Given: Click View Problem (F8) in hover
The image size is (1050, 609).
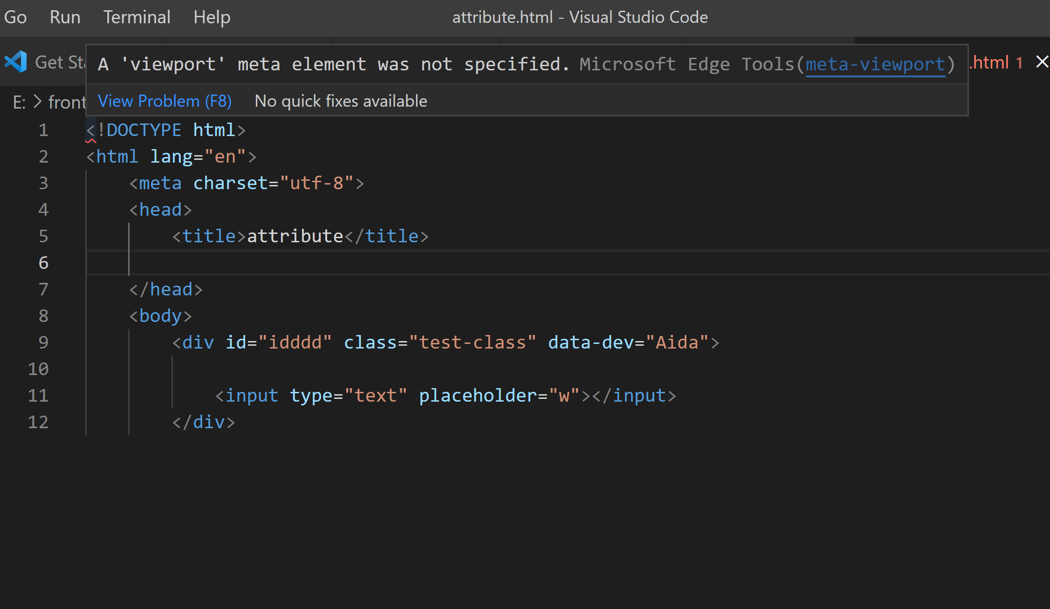Looking at the screenshot, I should 165,101.
